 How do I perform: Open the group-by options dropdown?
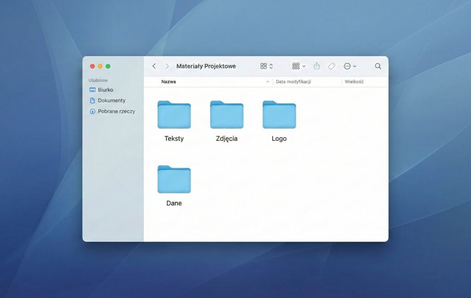pos(299,66)
